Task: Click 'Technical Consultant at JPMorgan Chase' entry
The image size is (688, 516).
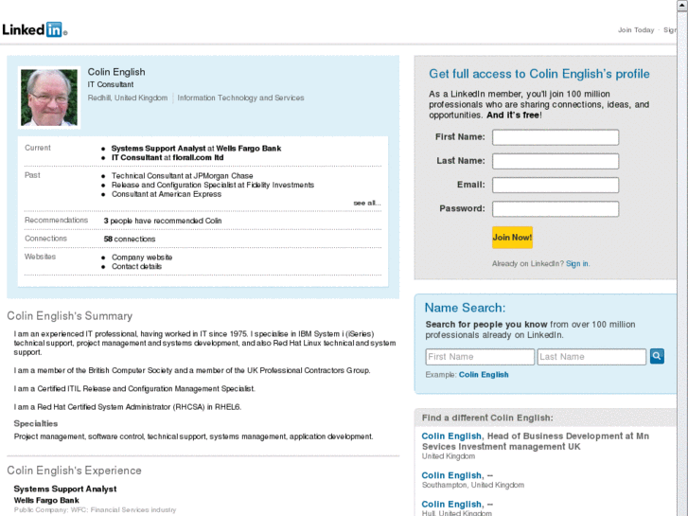Action: click(182, 176)
